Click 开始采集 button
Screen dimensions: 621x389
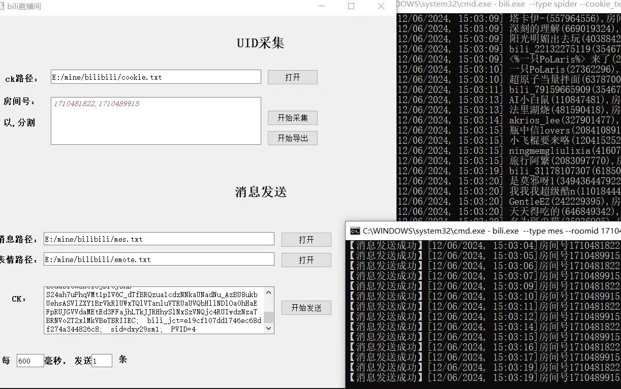293,118
